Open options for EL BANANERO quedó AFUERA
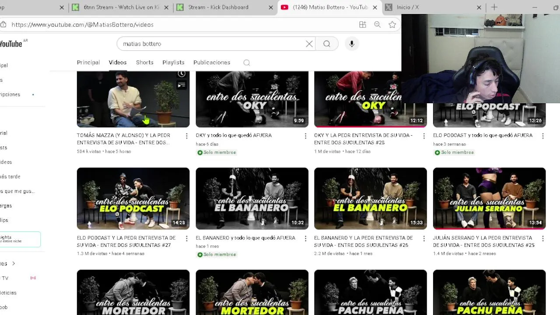 tap(305, 238)
